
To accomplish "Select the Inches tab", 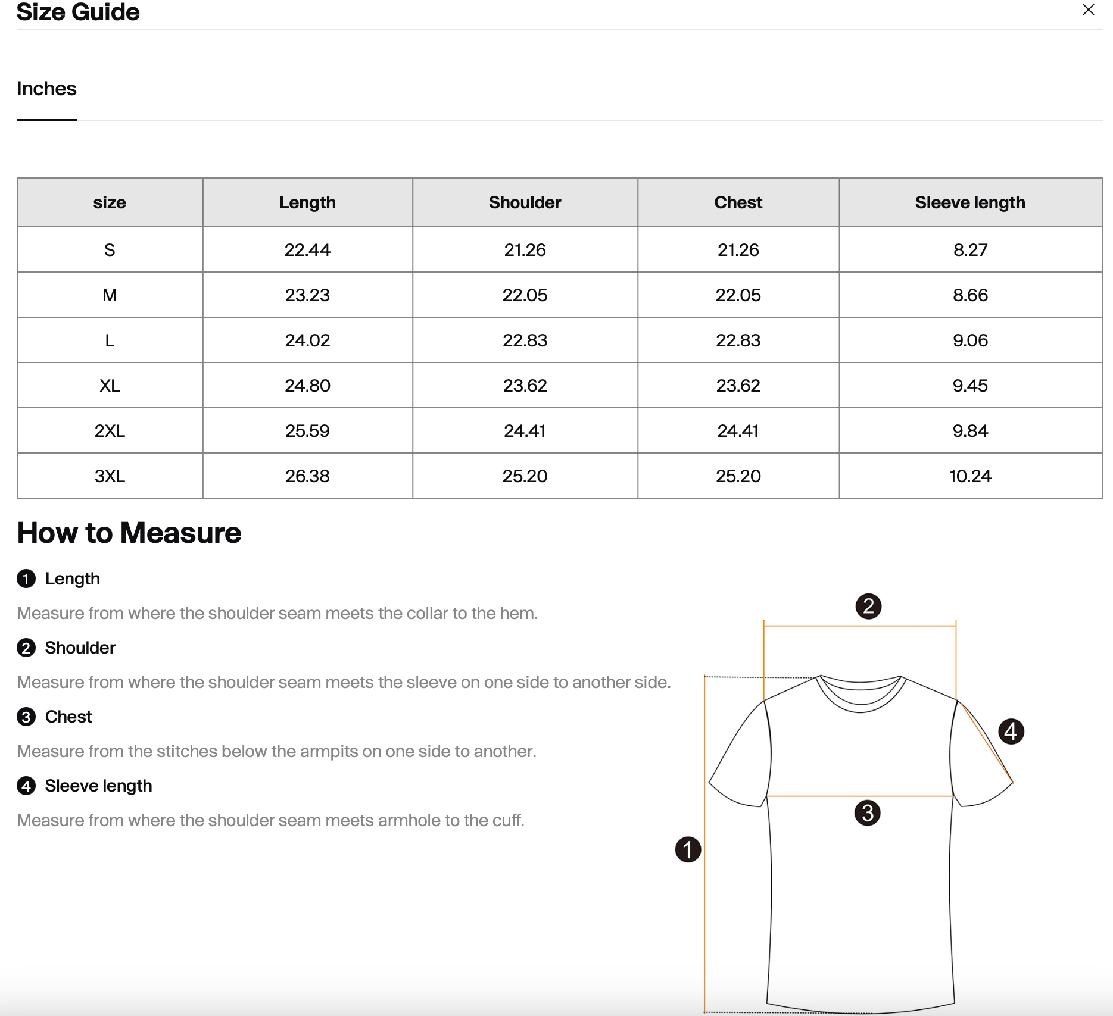I will 46,89.
